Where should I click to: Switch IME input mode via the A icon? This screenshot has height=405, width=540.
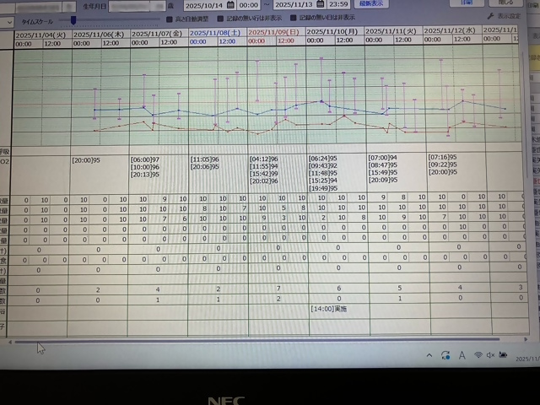click(x=461, y=355)
